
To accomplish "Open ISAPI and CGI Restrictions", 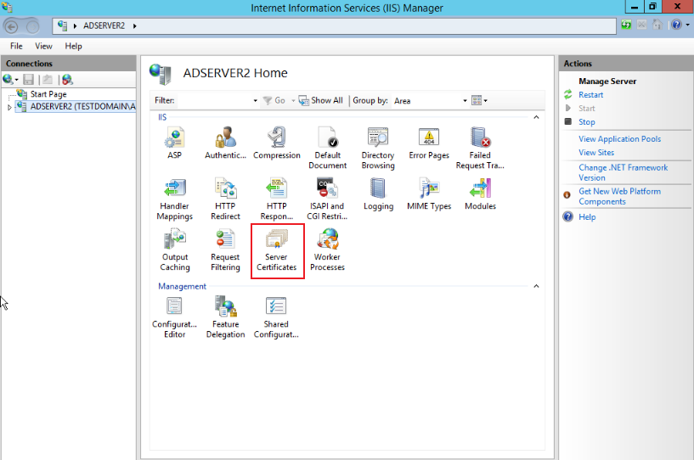I will (327, 199).
